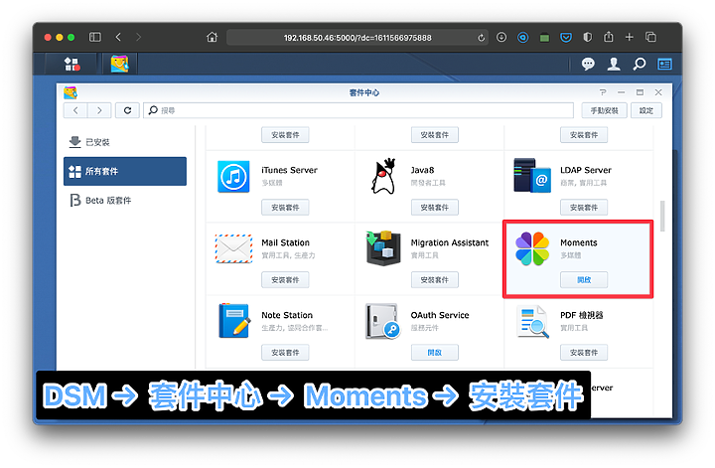Click the Java8 Duke mascot icon

[383, 177]
